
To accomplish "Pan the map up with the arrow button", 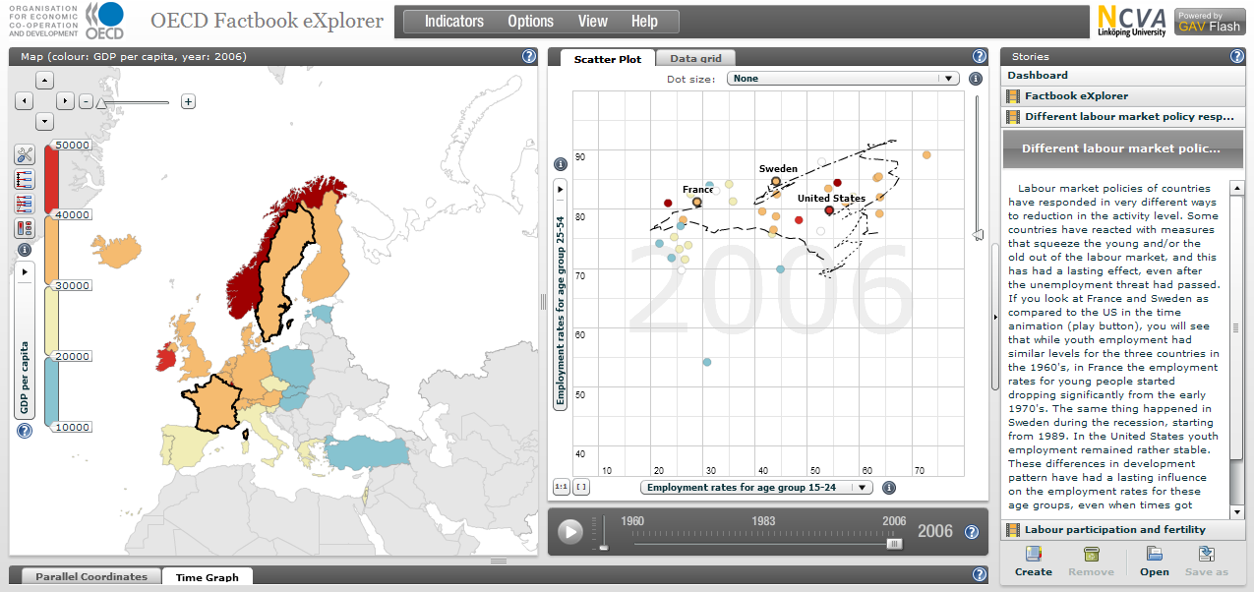I will 44,81.
